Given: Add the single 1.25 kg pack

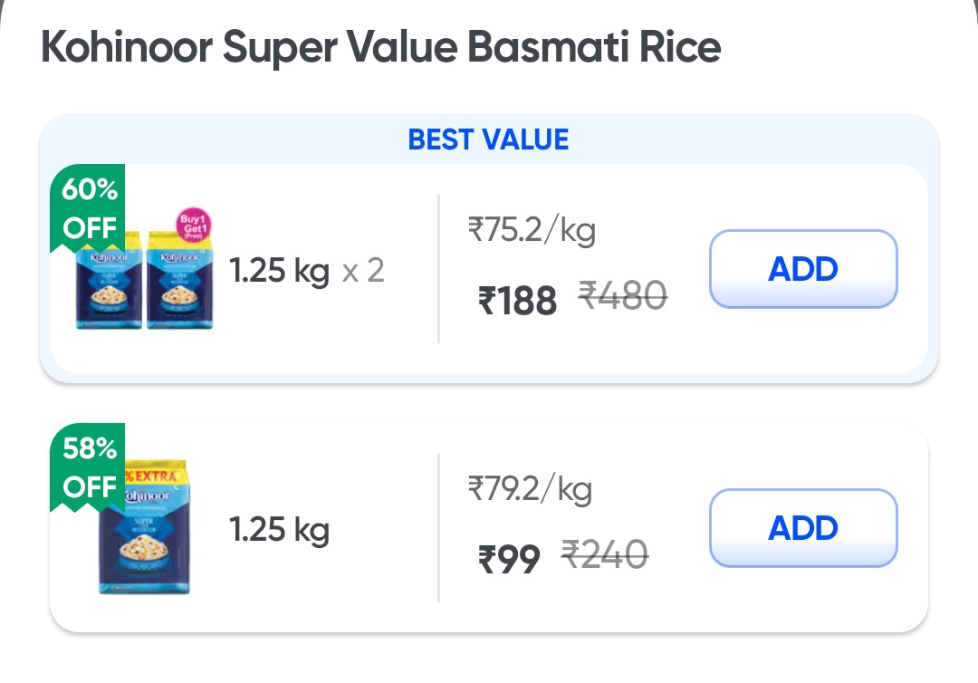Looking at the screenshot, I should click(802, 528).
